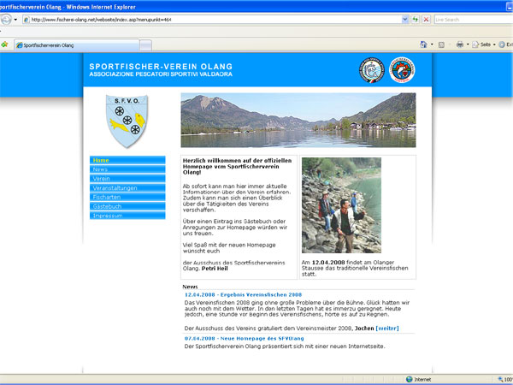The height and width of the screenshot is (385, 513).
Task: Open the News navigation item
Action: 127,169
